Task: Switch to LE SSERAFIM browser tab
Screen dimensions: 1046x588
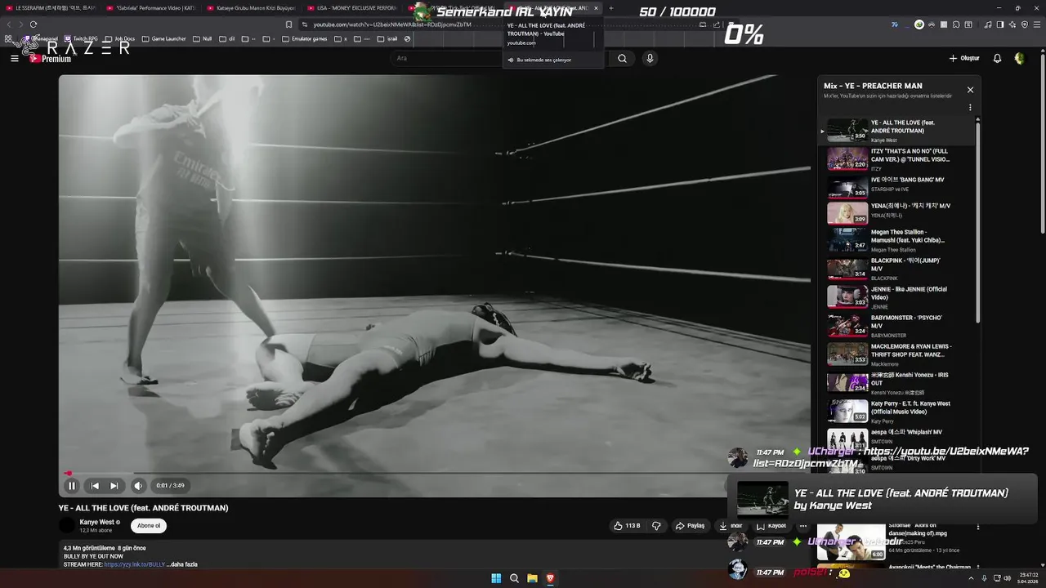Action: pyautogui.click(x=51, y=8)
